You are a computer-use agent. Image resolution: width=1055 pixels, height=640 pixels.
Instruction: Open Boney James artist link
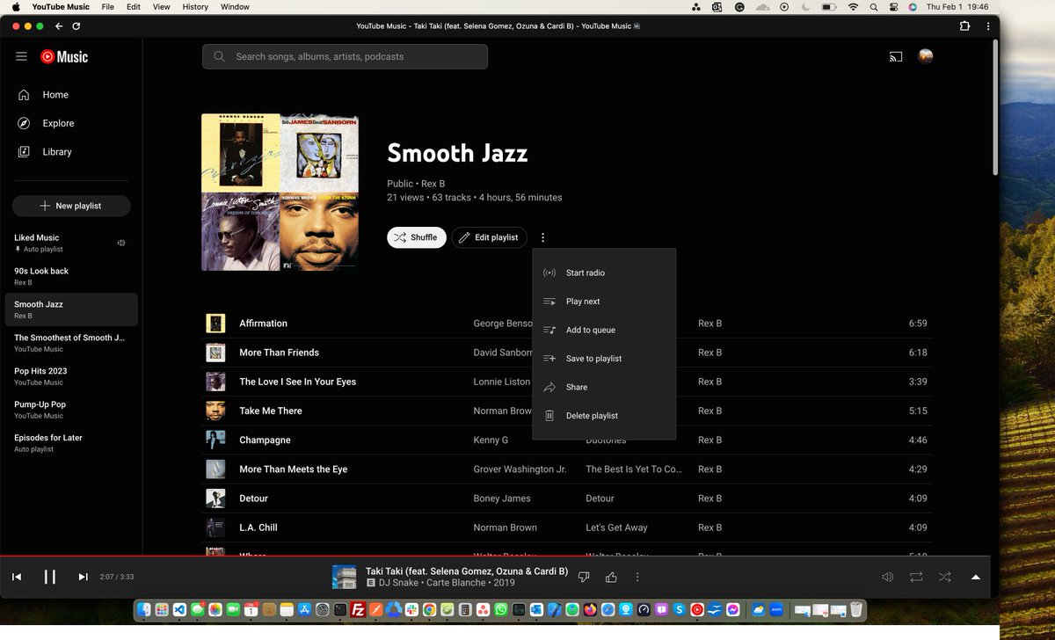(x=501, y=498)
